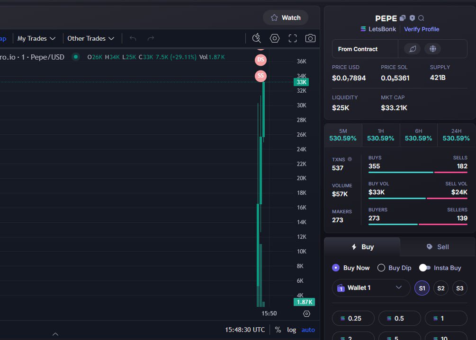Click the BUY VOL ratio bar
This screenshot has width=476, height=340.
(418, 198)
